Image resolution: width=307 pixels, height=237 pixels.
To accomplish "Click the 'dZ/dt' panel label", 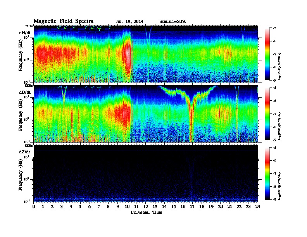I will point(25,152).
